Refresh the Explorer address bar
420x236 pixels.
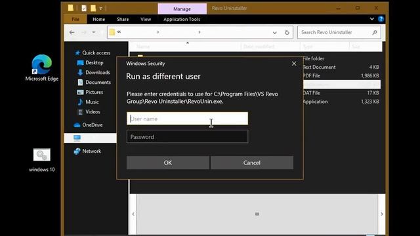click(x=287, y=32)
